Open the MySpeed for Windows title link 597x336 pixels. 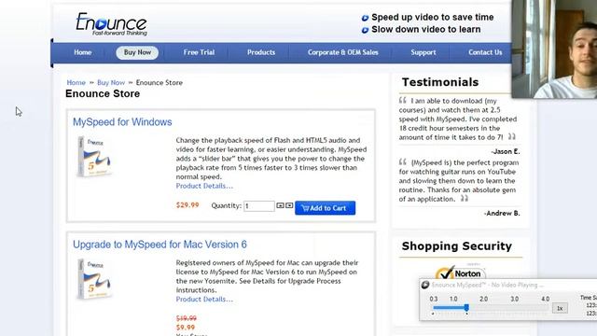point(122,122)
